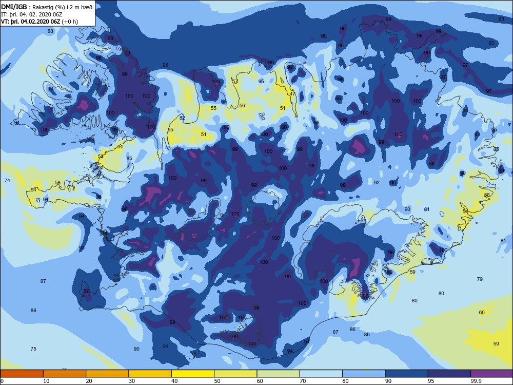Click the humidity value '75' over the sea
The width and height of the screenshot is (513, 385).
[33, 349]
